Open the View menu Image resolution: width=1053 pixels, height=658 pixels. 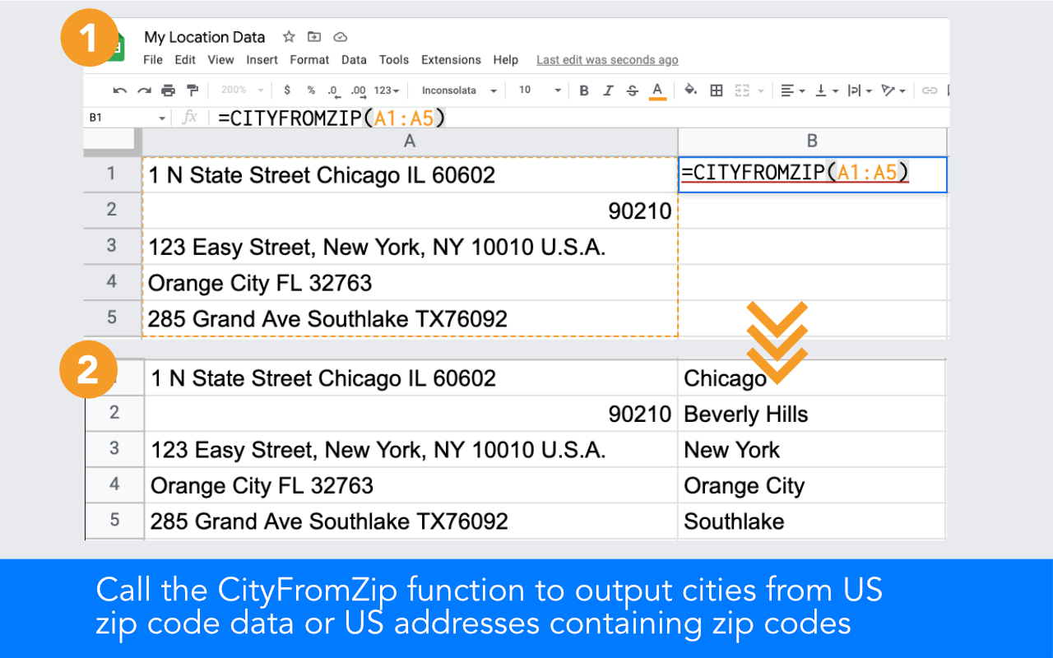pos(220,60)
